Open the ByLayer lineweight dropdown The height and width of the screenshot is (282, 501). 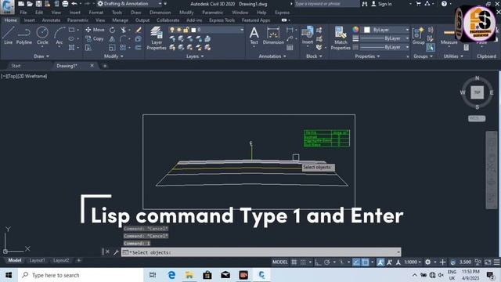[x=407, y=38]
